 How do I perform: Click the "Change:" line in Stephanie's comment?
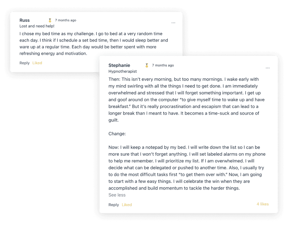(117, 134)
